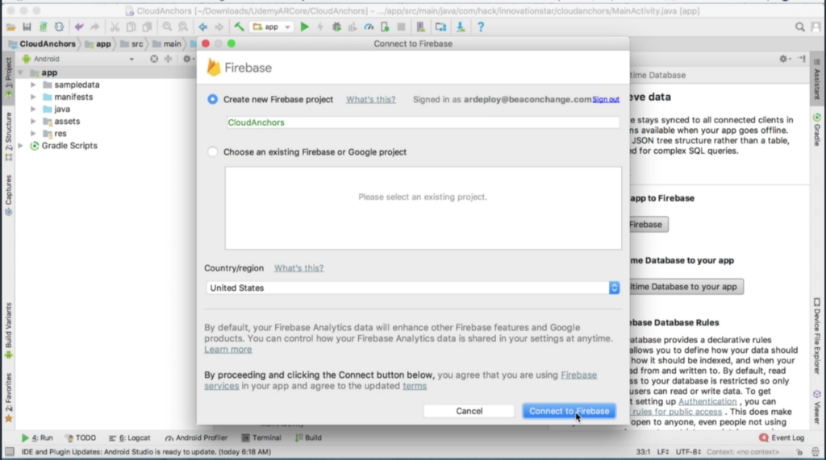
Task: Click the Stop square toolbar icon
Action: point(402,27)
